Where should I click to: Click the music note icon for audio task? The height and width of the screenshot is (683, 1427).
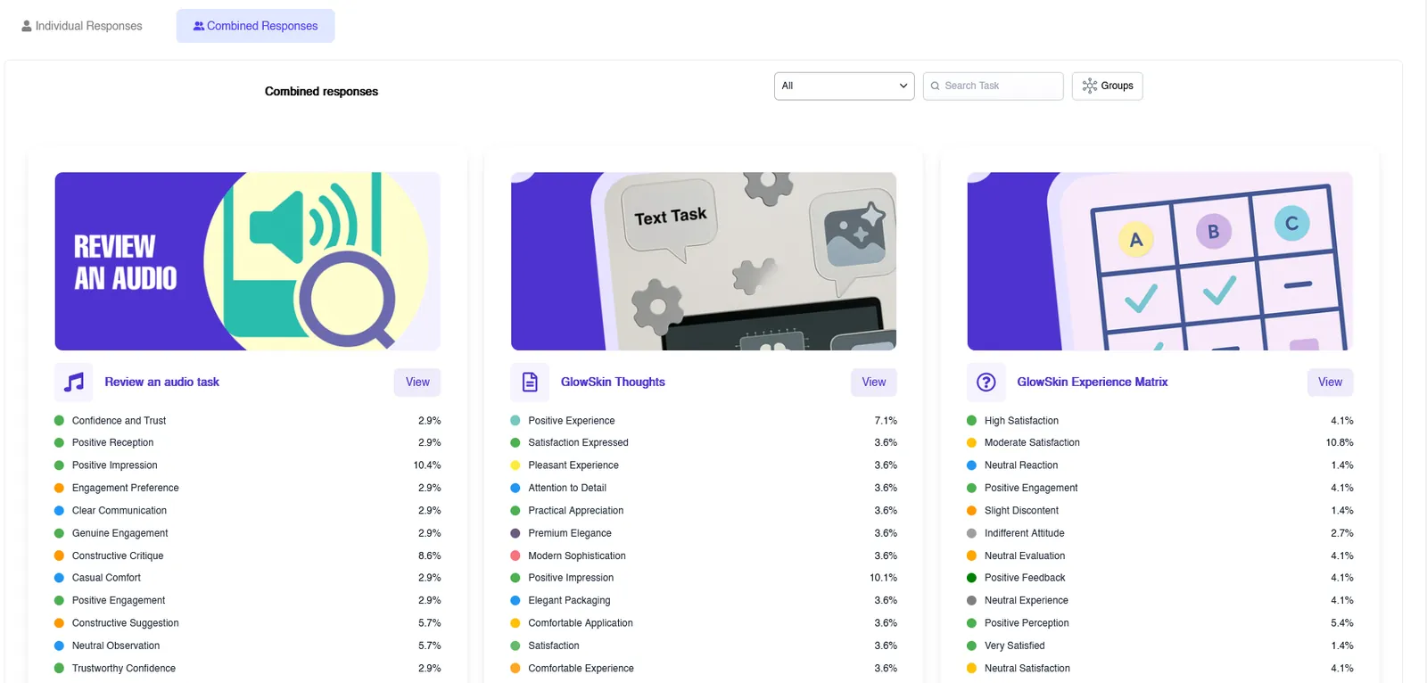coord(74,383)
